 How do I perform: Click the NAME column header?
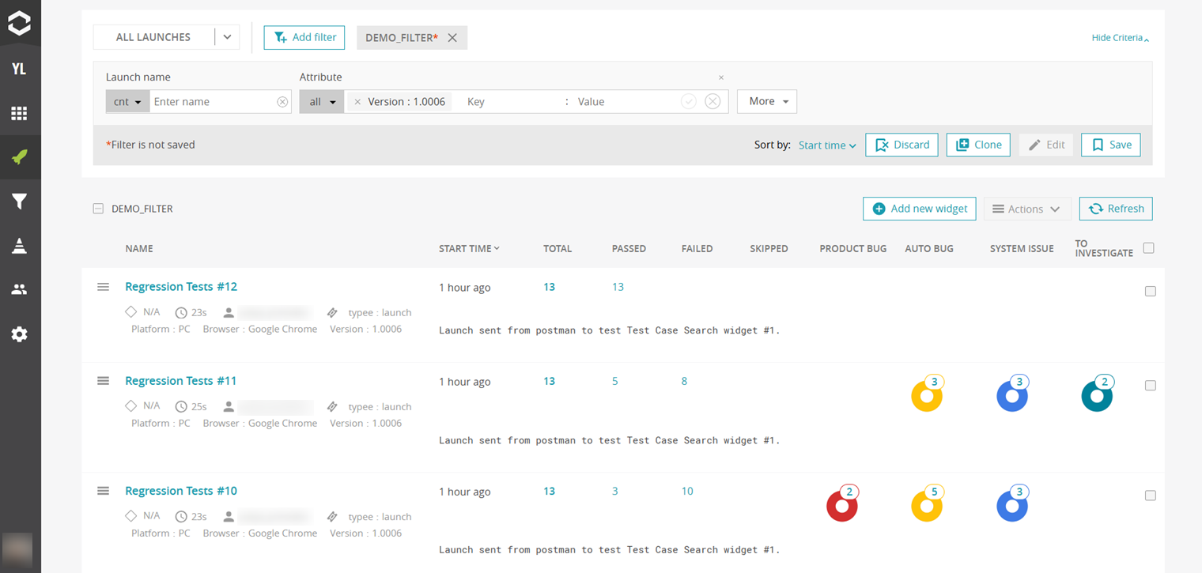(139, 248)
